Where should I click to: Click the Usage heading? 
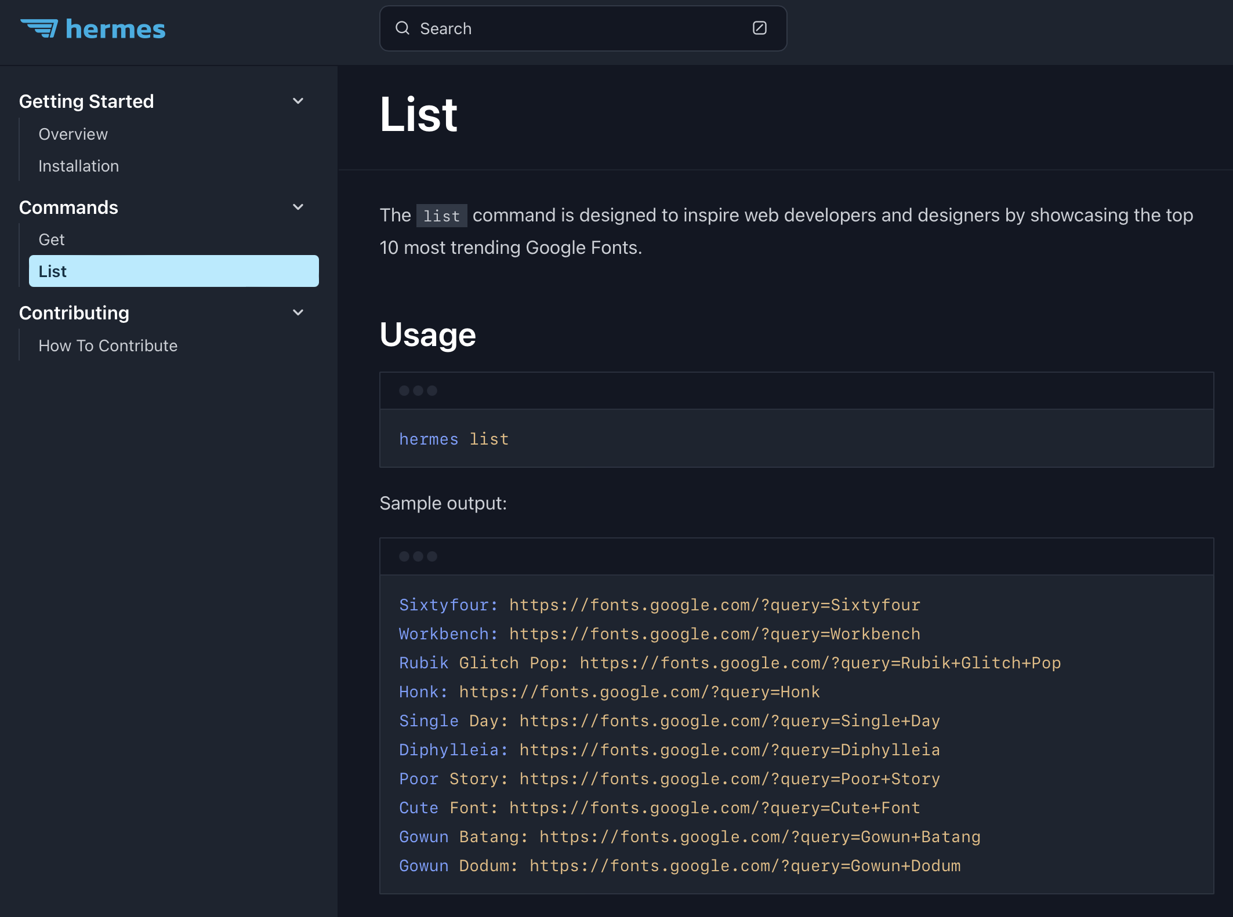[x=427, y=334]
